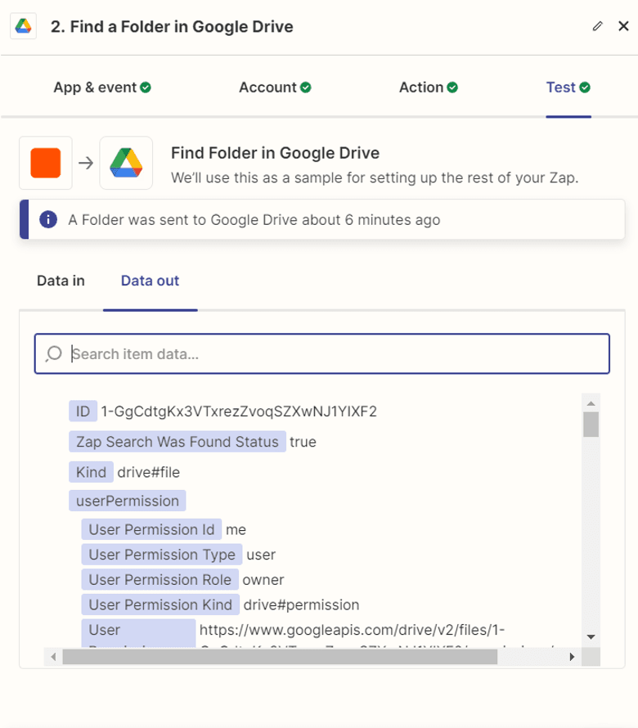Click the User Permission Role label
This screenshot has width=638, height=728.
(x=160, y=580)
